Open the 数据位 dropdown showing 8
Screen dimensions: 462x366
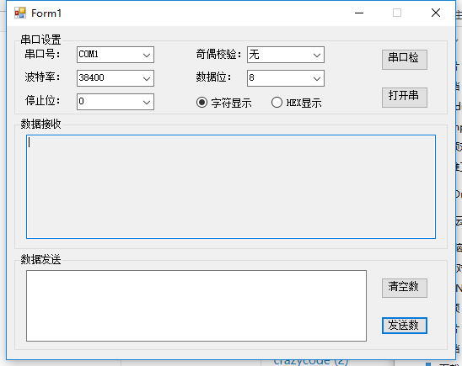click(x=286, y=78)
